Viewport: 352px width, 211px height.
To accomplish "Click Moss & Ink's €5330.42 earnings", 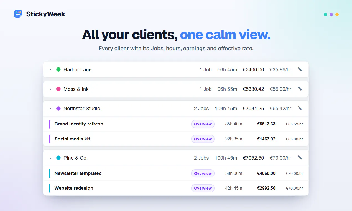I will (x=253, y=89).
